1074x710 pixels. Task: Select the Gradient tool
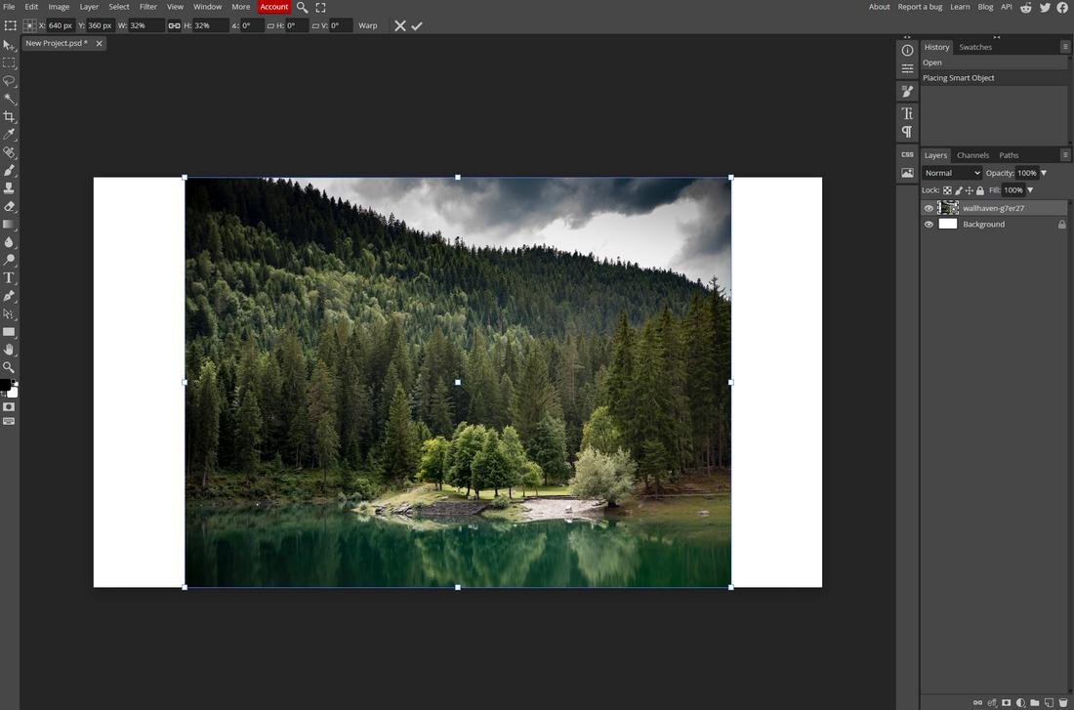tap(10, 223)
